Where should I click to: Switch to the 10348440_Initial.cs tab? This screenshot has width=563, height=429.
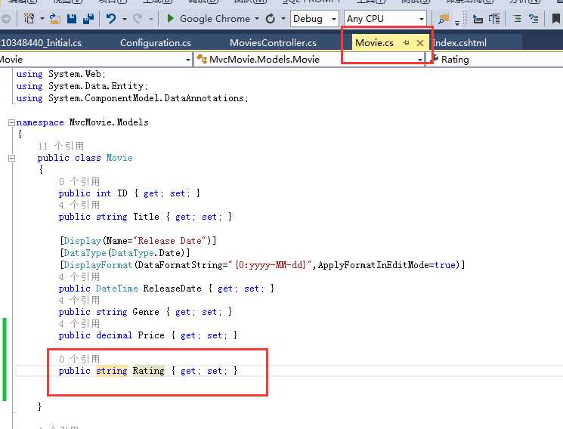[41, 43]
